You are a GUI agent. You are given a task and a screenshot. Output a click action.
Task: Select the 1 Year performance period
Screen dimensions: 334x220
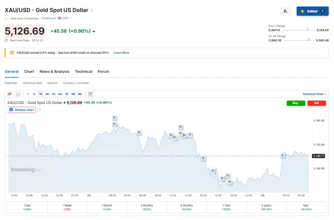(x=227, y=207)
